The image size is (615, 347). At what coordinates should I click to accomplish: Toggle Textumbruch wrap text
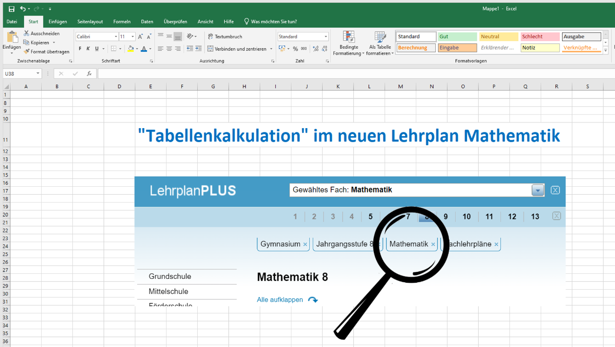225,36
